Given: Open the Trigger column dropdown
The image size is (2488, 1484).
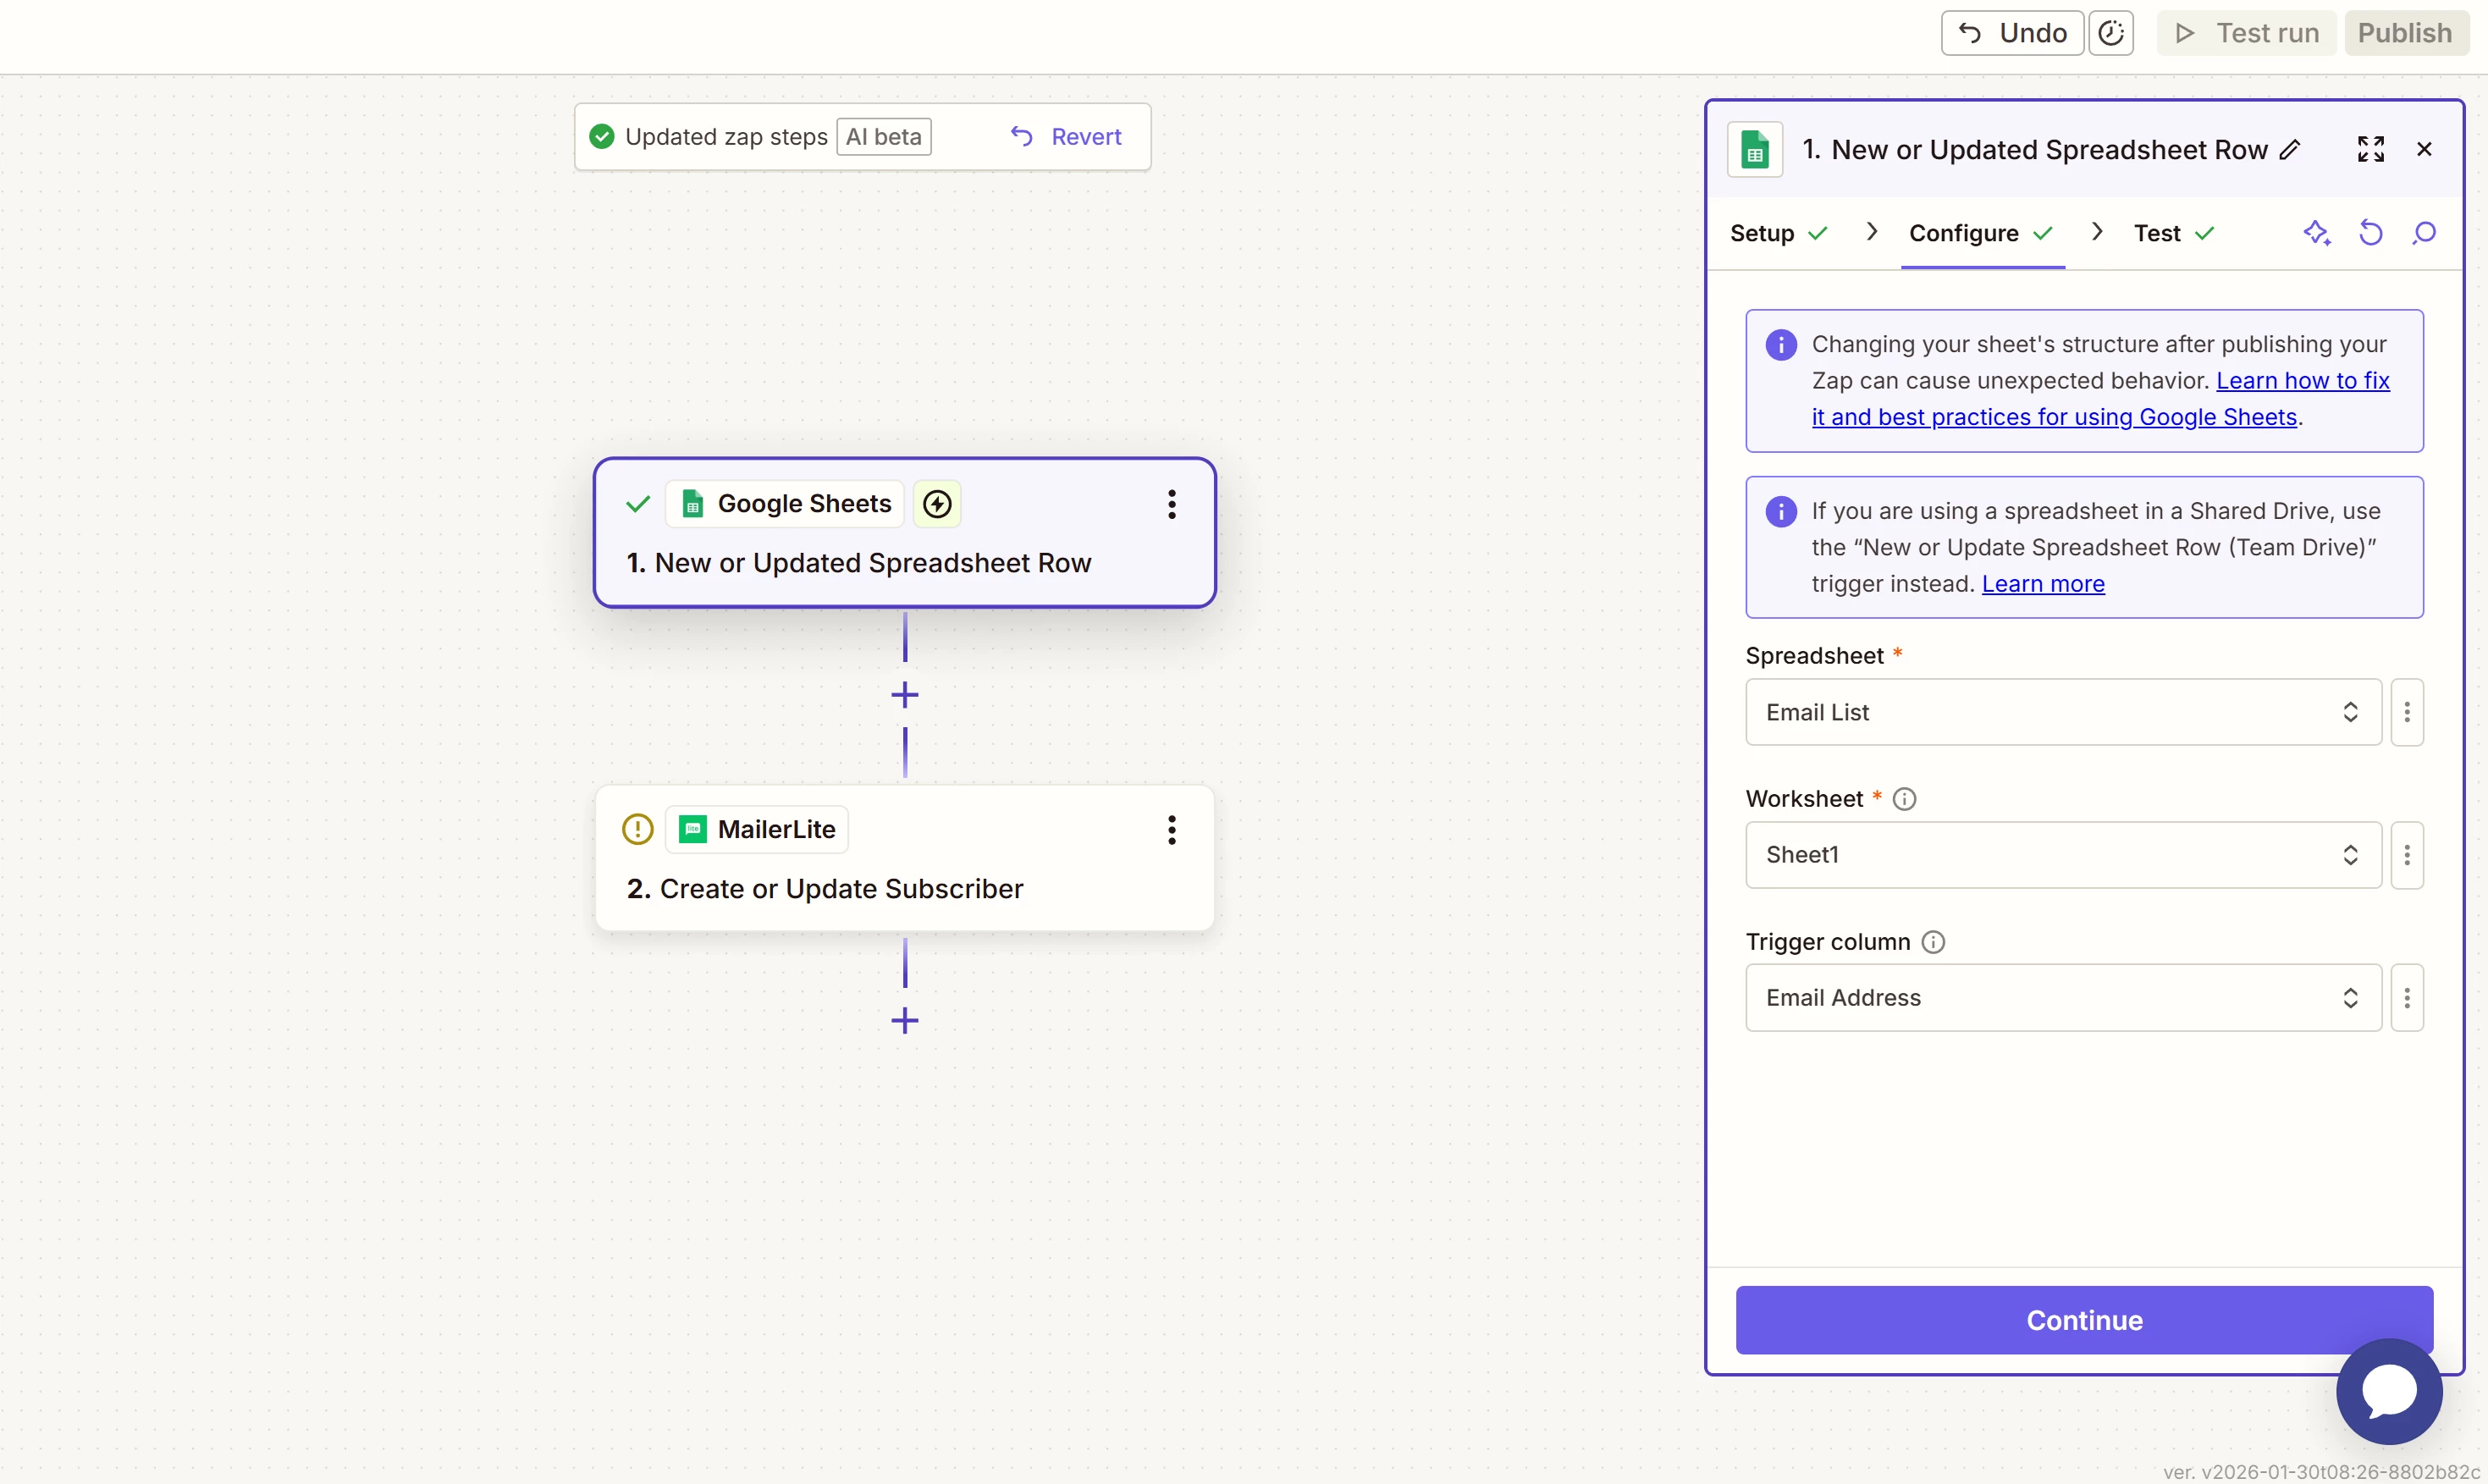Looking at the screenshot, I should pos(2062,998).
